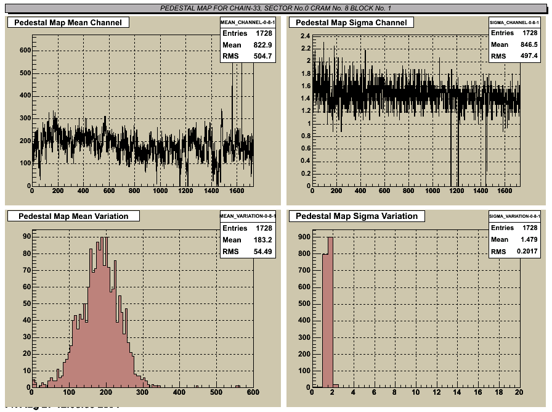Select the Pedestal Map Sigma Channel title
This screenshot has width=552, height=412.
[351, 23]
